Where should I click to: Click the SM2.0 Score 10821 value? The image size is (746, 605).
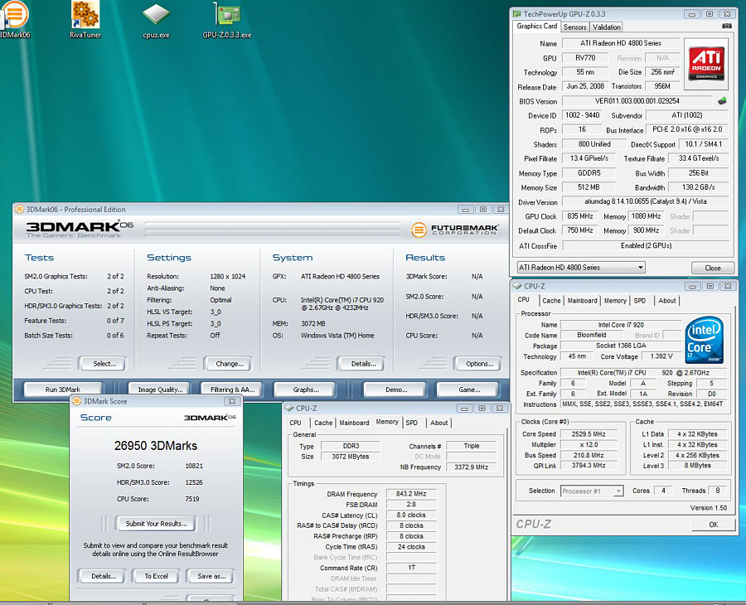coord(194,466)
